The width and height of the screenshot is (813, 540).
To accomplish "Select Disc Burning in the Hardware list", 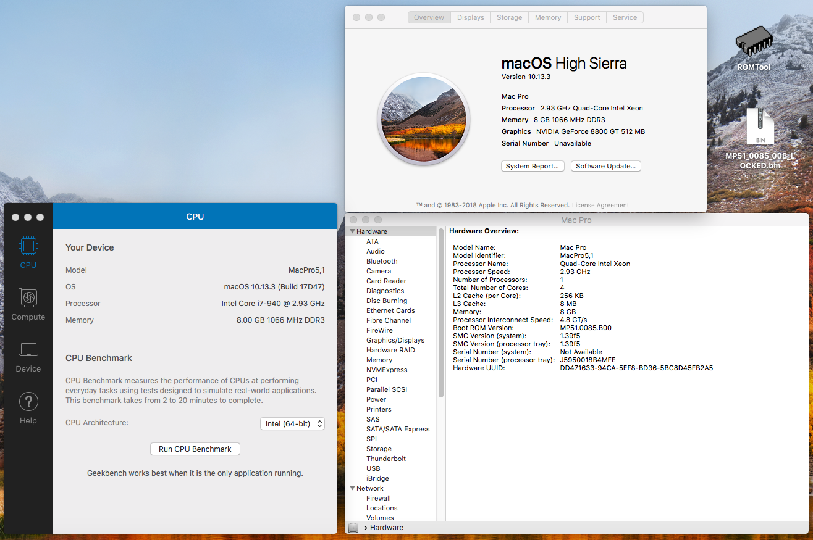I will click(386, 301).
